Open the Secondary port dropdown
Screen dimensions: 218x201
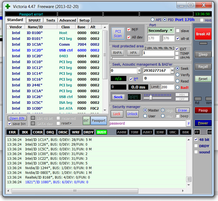click(x=160, y=30)
